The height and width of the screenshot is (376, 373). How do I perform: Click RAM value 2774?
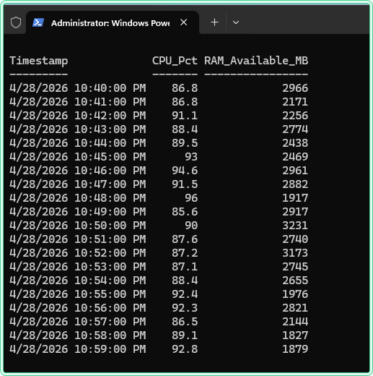click(x=295, y=129)
